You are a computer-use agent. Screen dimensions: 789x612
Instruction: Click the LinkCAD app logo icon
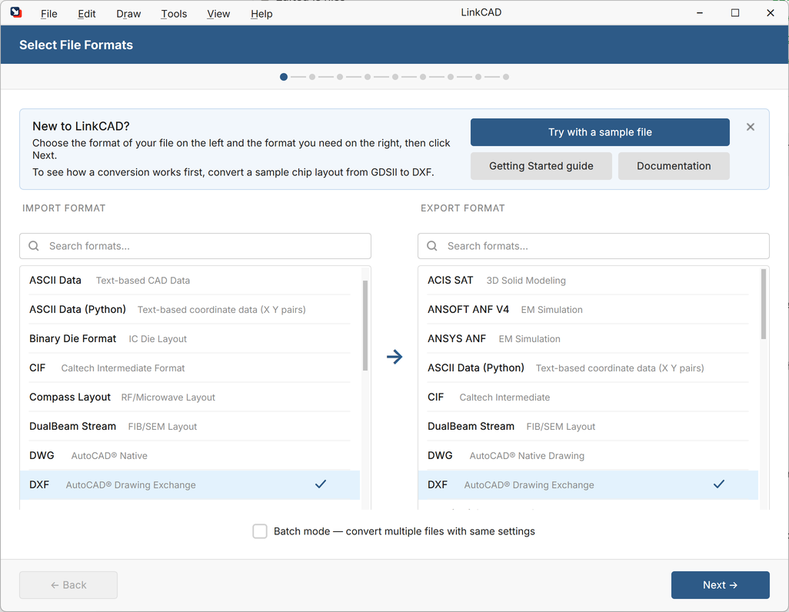pos(15,12)
